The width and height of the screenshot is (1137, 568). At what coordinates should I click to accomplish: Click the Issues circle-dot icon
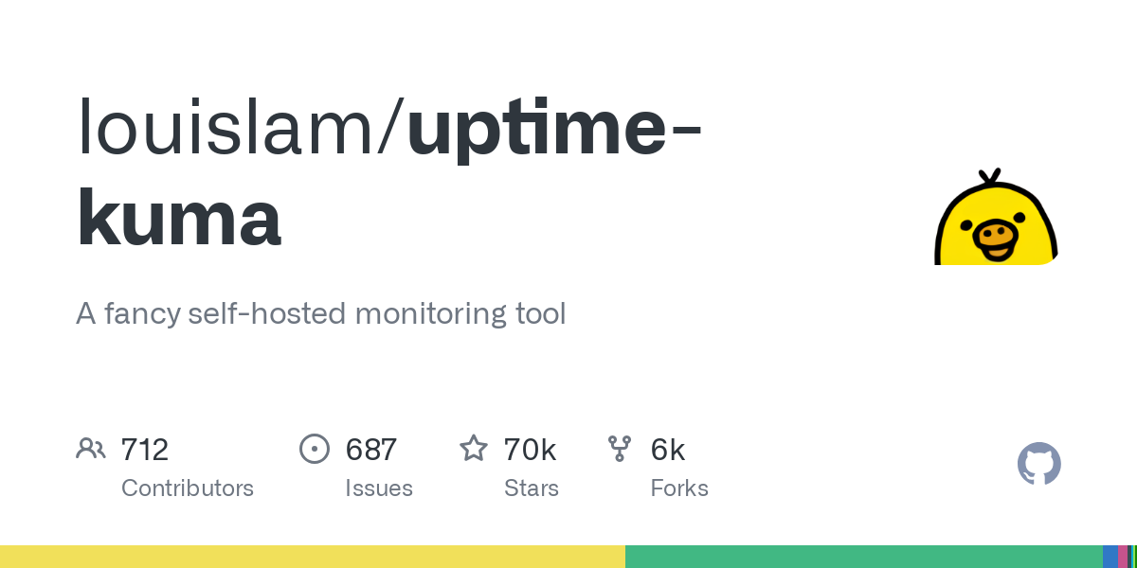(x=315, y=449)
